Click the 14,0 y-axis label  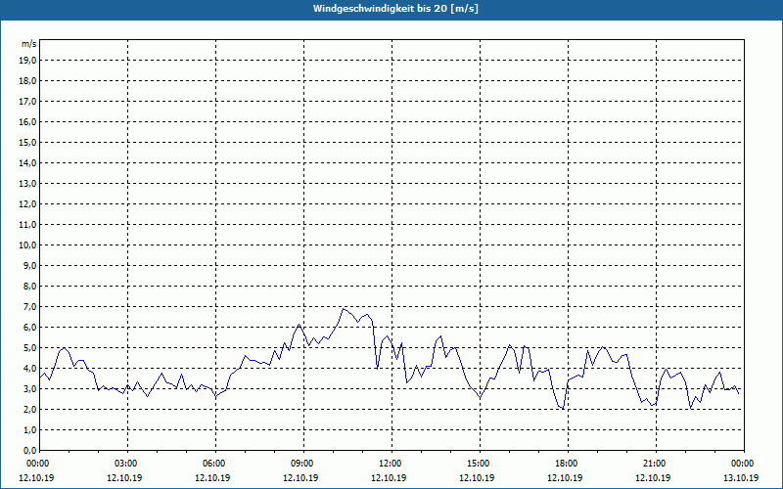click(x=27, y=162)
